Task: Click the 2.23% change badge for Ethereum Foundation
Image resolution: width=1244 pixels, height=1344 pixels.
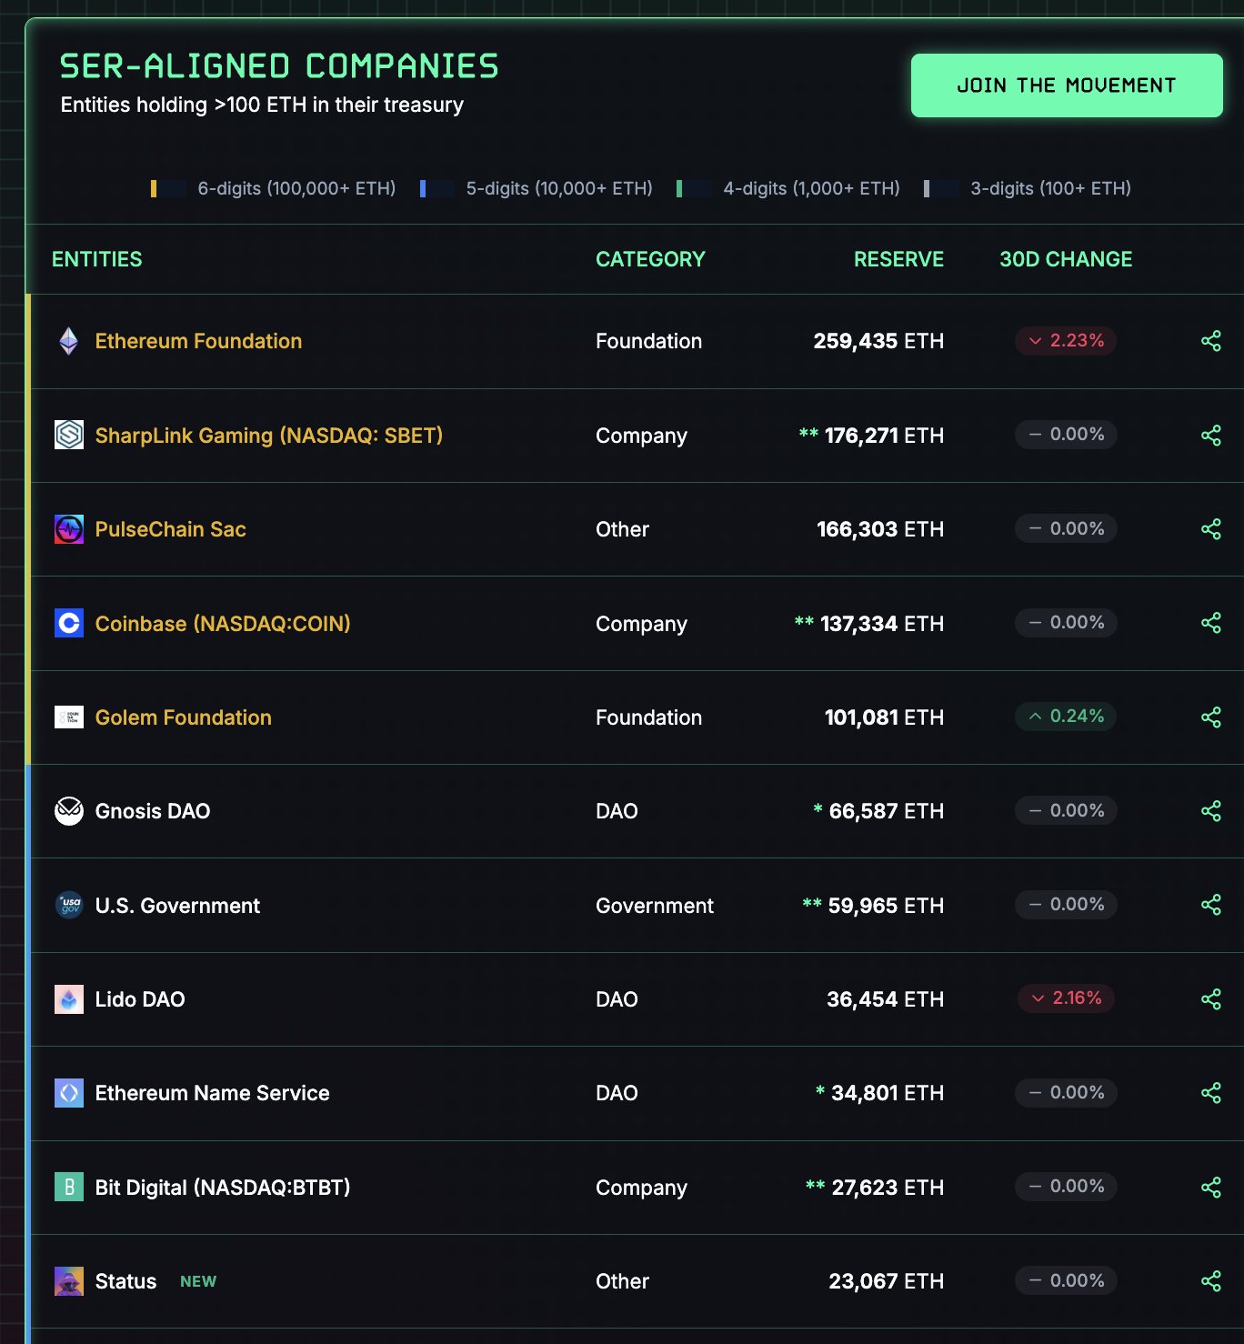Action: 1066,340
